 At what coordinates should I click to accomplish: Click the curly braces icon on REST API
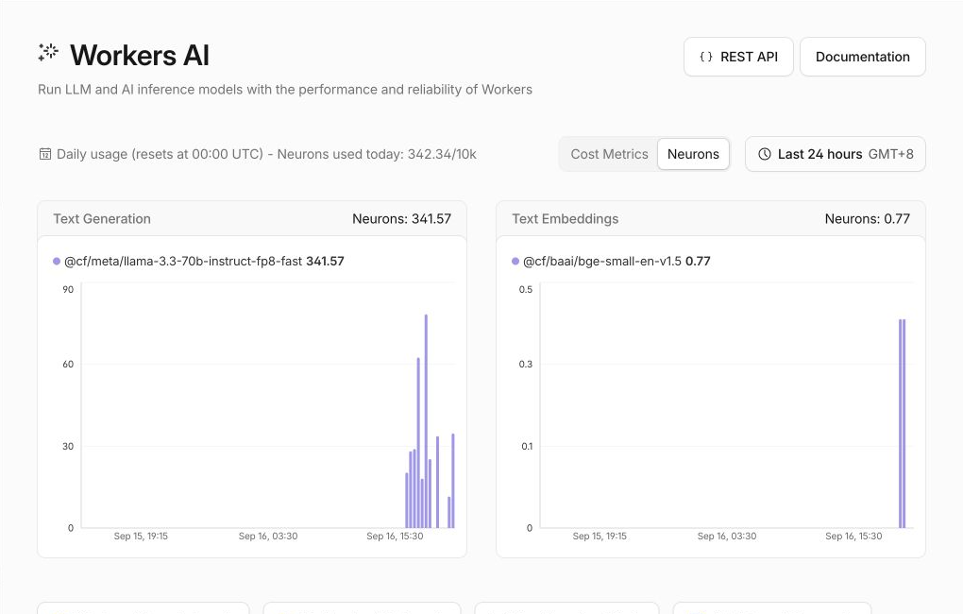[706, 57]
